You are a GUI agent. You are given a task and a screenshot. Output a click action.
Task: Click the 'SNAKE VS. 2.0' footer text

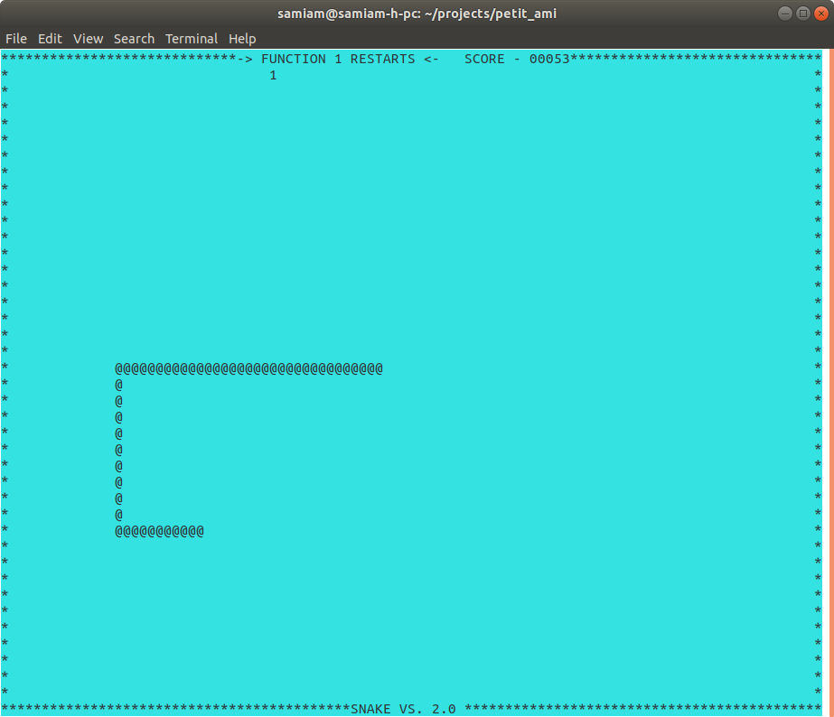pos(403,709)
